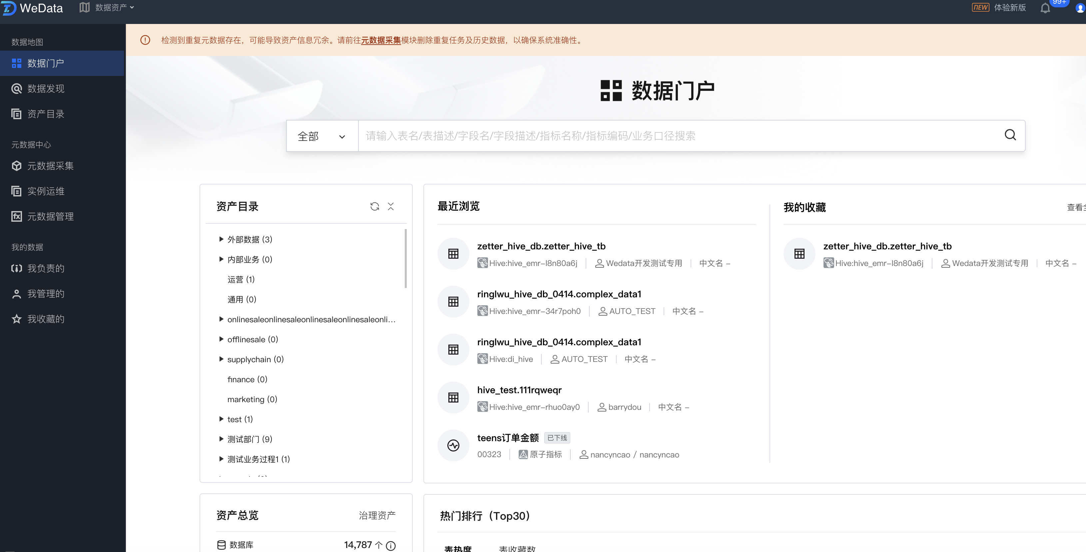Open 我负责的 in the sidebar

[62, 268]
